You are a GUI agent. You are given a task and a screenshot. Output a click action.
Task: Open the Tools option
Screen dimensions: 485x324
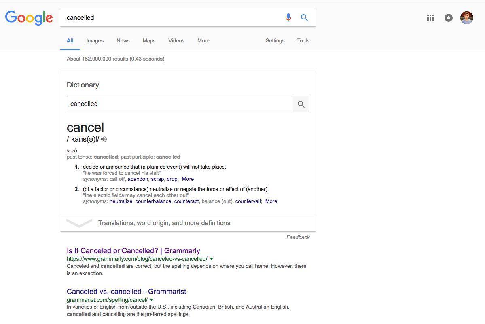point(303,41)
